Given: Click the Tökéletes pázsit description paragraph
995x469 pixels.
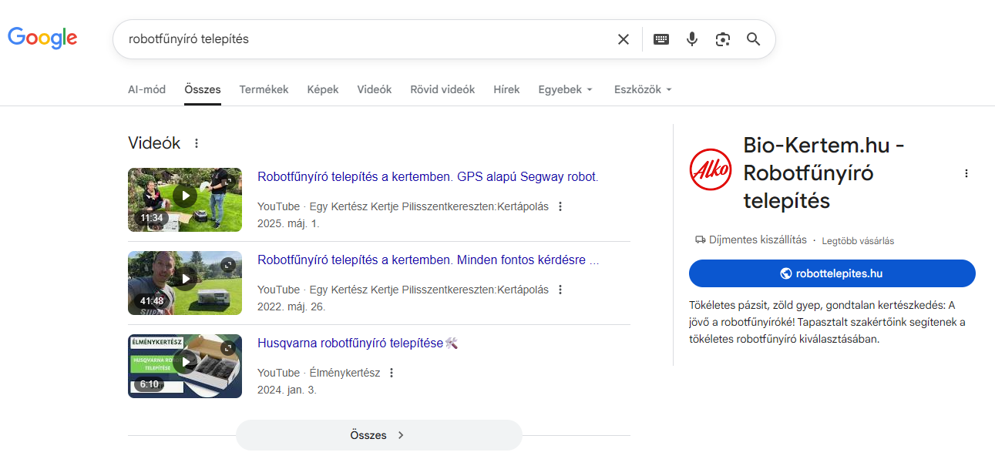Looking at the screenshot, I should point(827,322).
